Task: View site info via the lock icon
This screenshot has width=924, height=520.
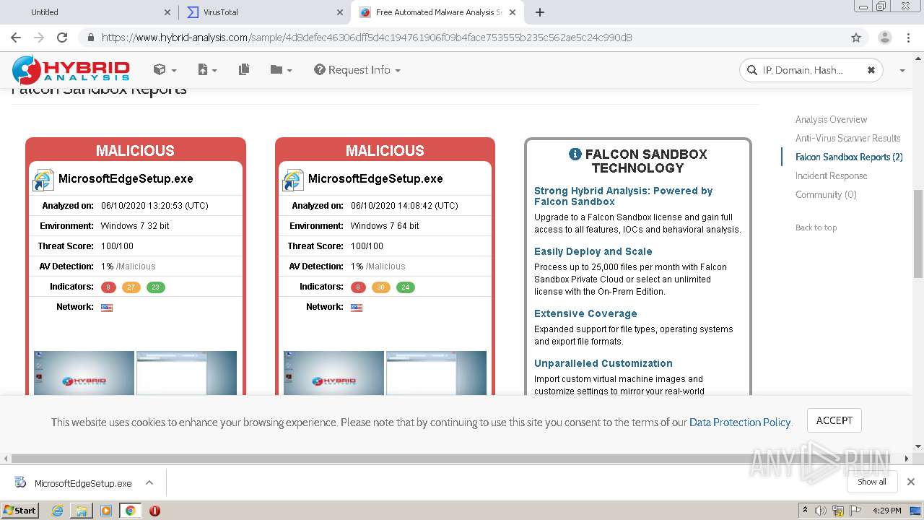Action: coord(90,38)
